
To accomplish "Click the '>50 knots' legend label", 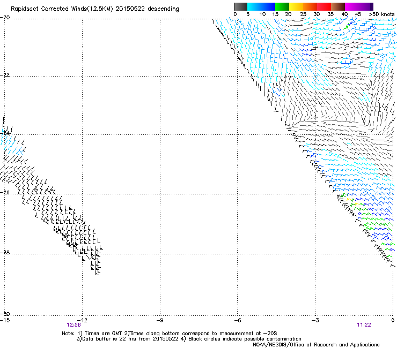I will (x=381, y=14).
